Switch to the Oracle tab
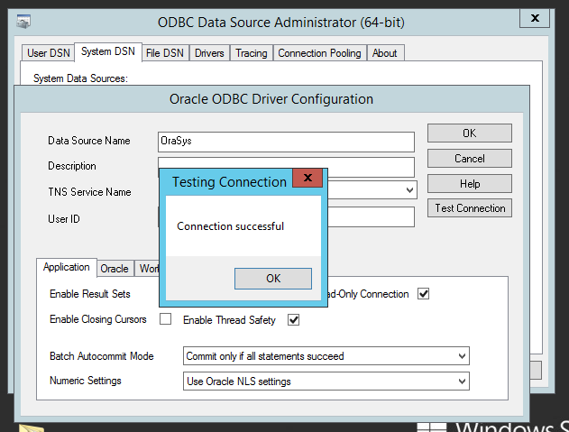Image resolution: width=569 pixels, height=432 pixels. click(115, 269)
